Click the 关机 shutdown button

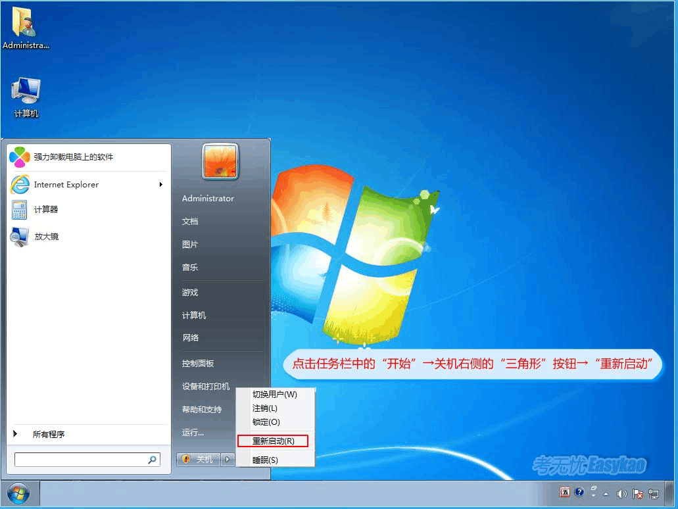coord(199,459)
